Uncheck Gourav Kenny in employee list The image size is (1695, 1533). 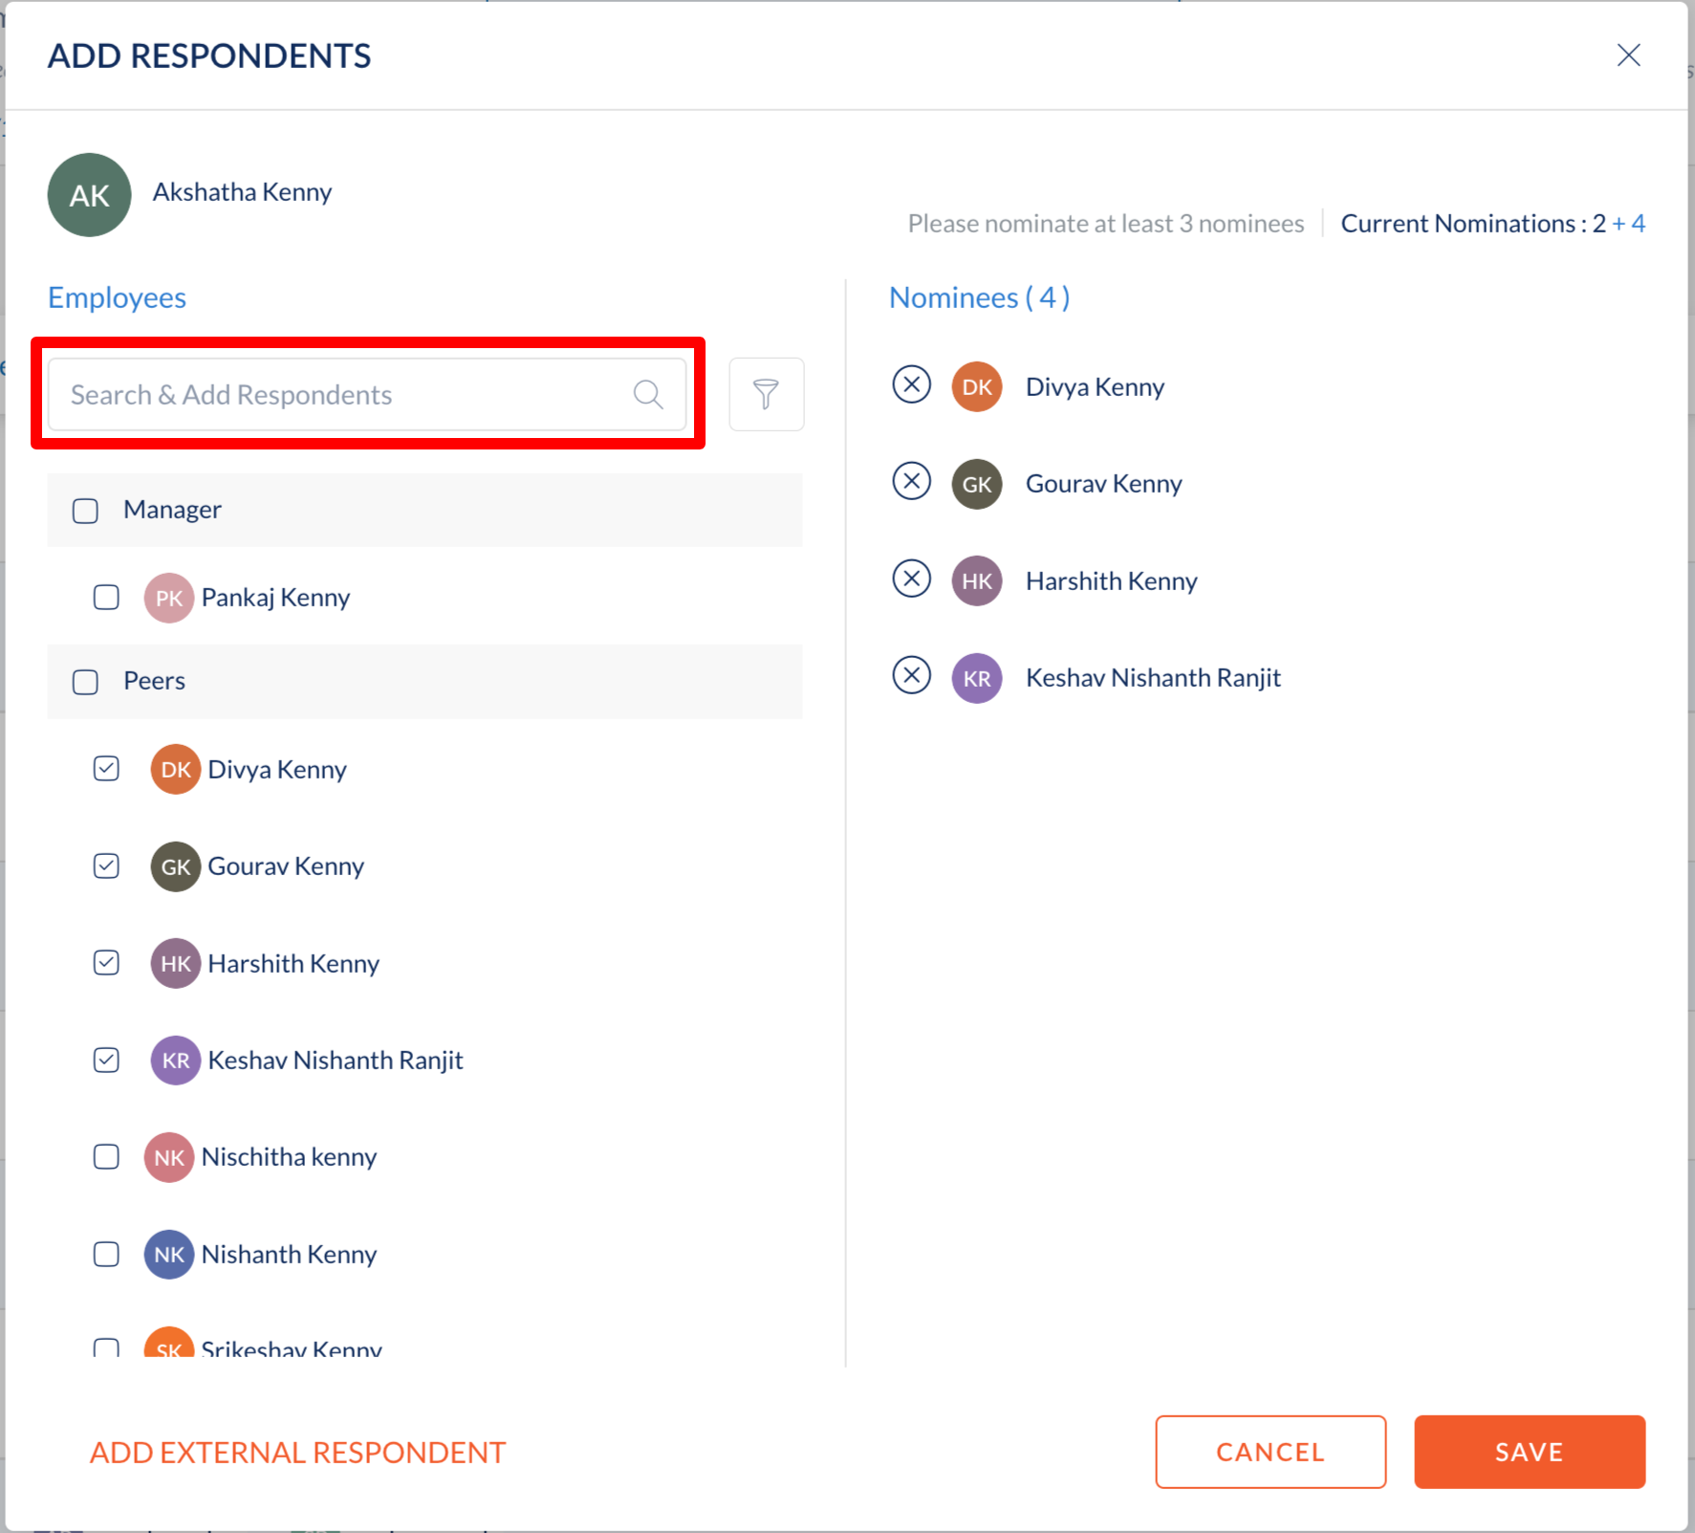pyautogui.click(x=106, y=866)
